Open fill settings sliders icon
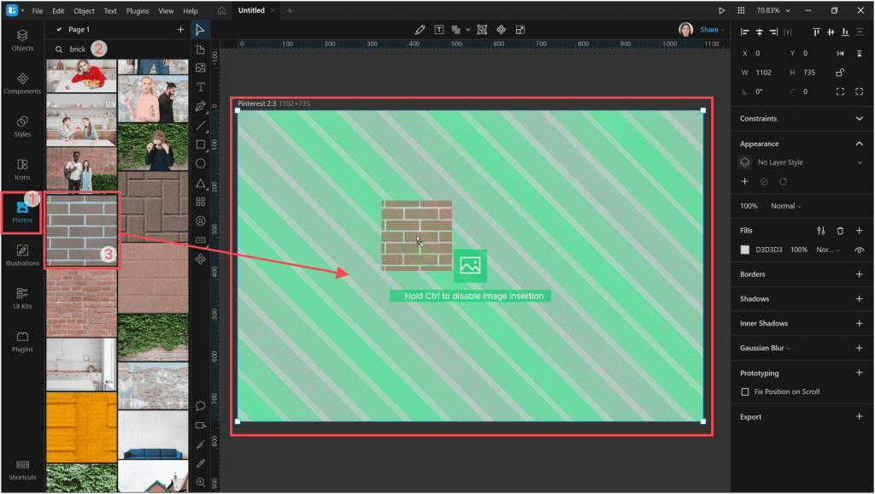This screenshot has height=494, width=875. 821,231
